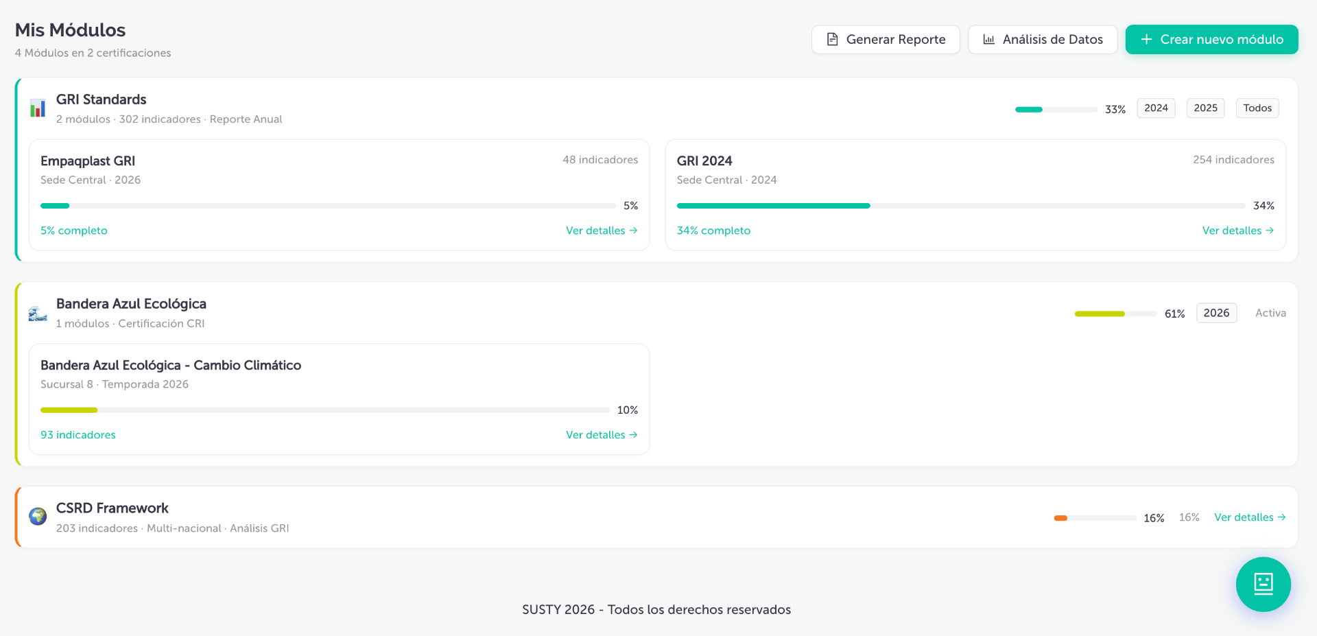Click the Empaqplast GRI 5% progress bar
This screenshot has height=636, width=1317.
(x=328, y=206)
